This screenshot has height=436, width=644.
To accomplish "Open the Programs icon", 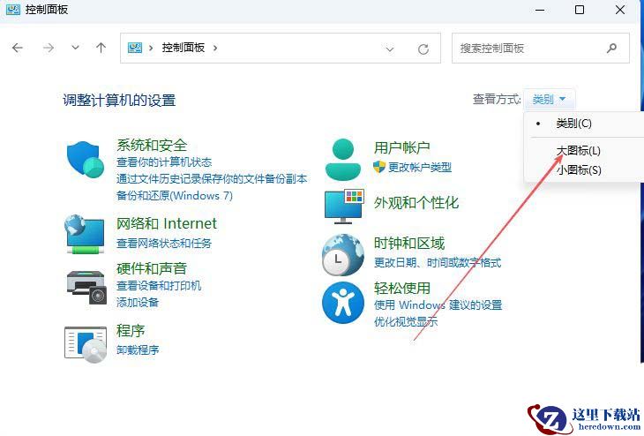I will click(x=86, y=342).
